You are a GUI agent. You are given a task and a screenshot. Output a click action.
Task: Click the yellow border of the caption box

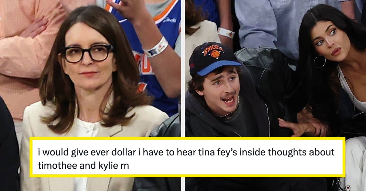coord(187,138)
